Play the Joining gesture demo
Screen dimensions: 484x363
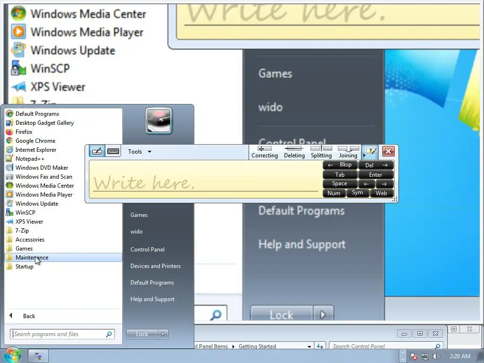coord(348,153)
